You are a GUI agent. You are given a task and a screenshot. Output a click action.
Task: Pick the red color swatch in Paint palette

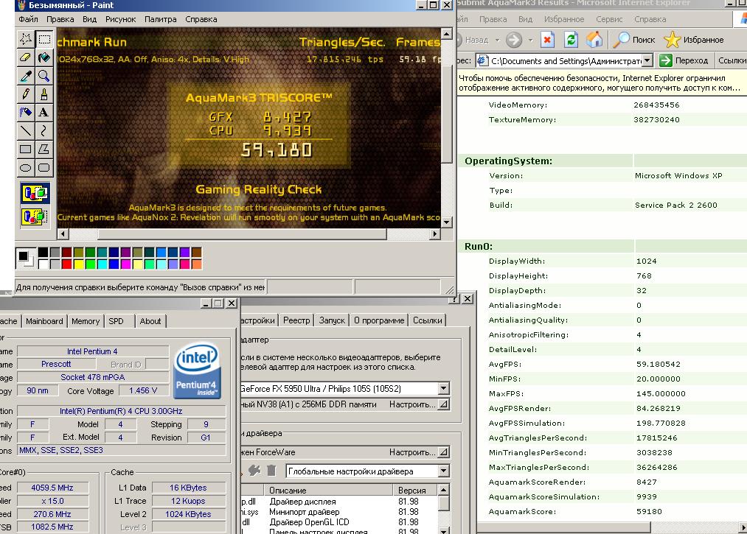(x=66, y=264)
